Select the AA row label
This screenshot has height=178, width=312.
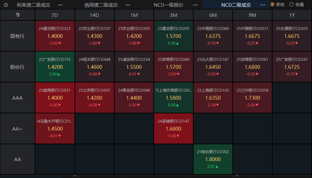point(18,159)
